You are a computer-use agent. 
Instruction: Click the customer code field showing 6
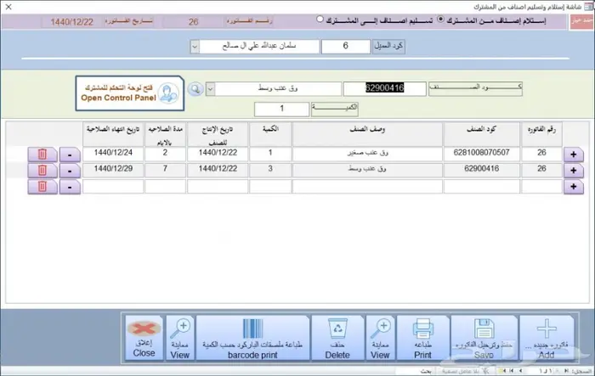tap(346, 47)
